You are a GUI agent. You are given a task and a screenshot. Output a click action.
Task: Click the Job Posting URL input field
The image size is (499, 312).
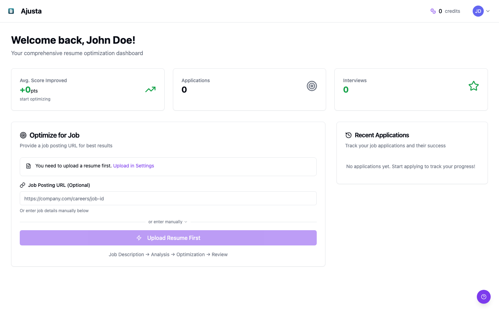tap(168, 198)
